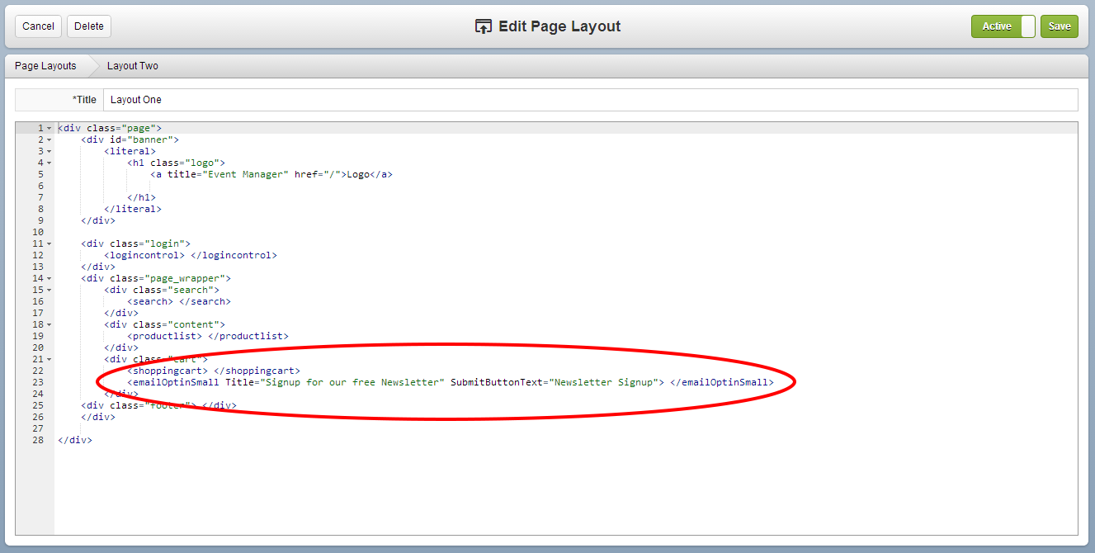The width and height of the screenshot is (1095, 553).
Task: Collapse the banner div on line 2
Action: [x=50, y=139]
